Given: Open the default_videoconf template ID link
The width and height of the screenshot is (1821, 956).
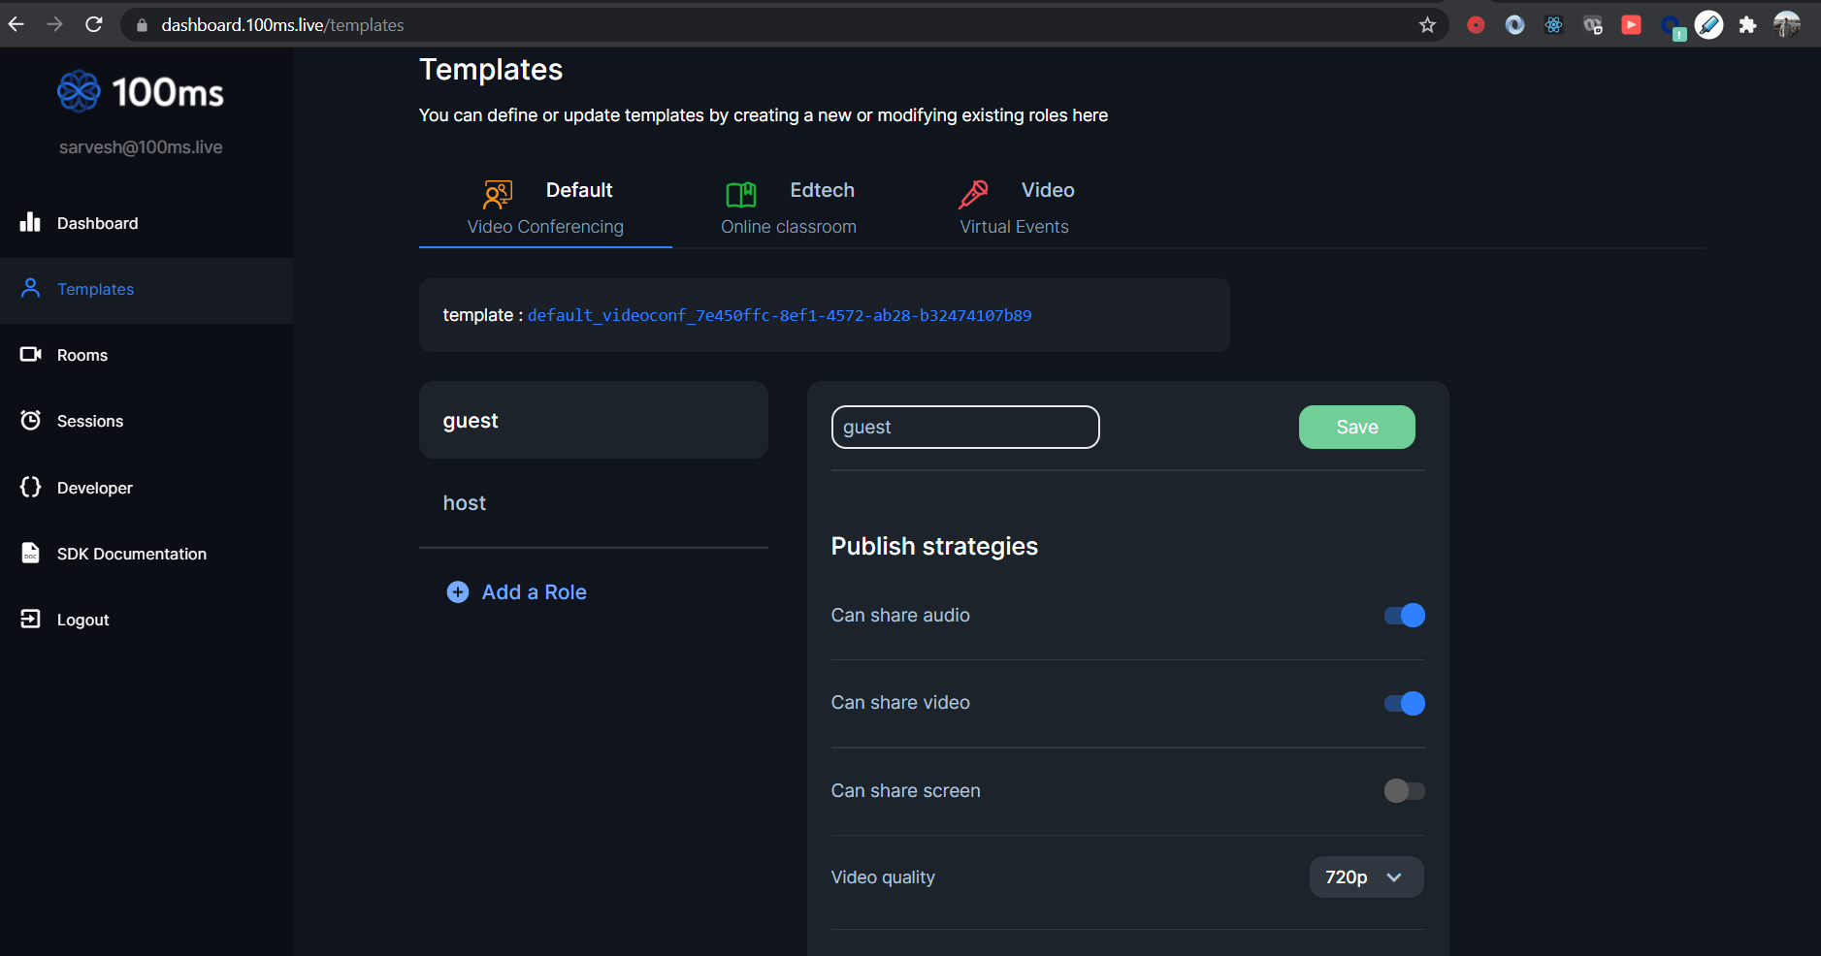Looking at the screenshot, I should coord(779,315).
